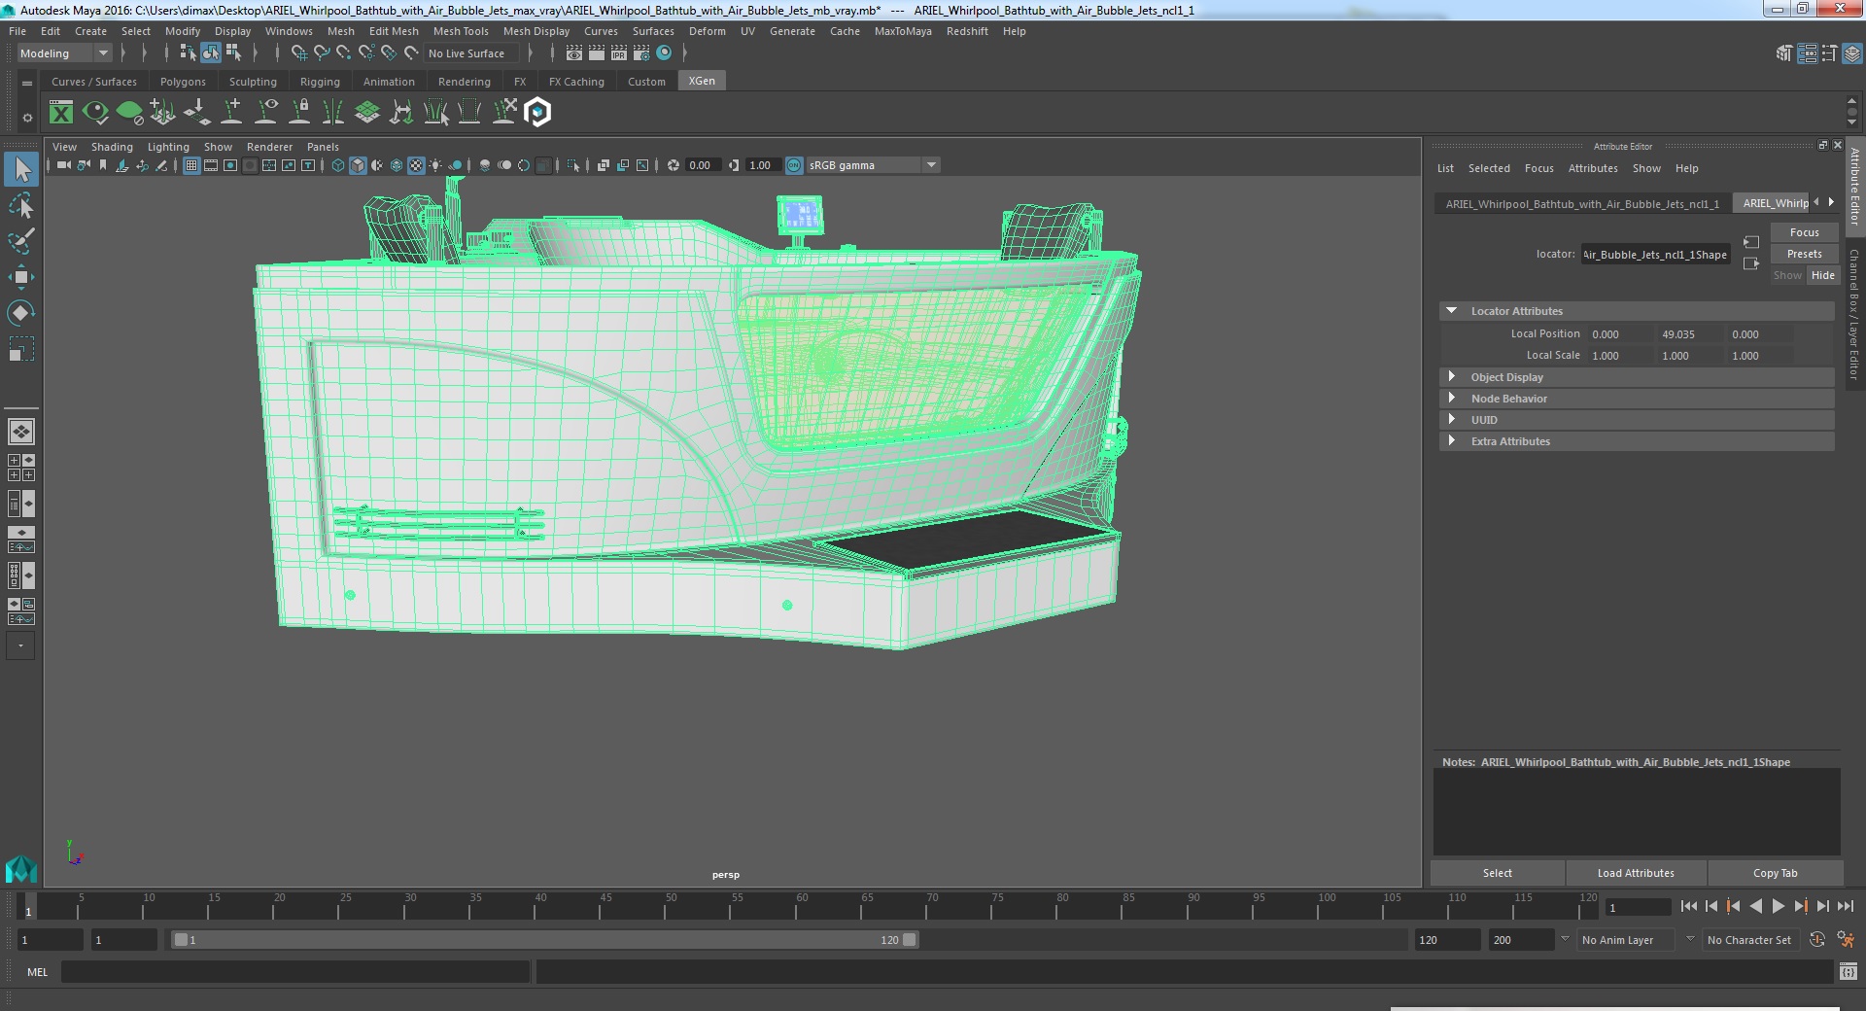This screenshot has width=1866, height=1011.
Task: Open the Mesh Tools menu
Action: (x=461, y=31)
